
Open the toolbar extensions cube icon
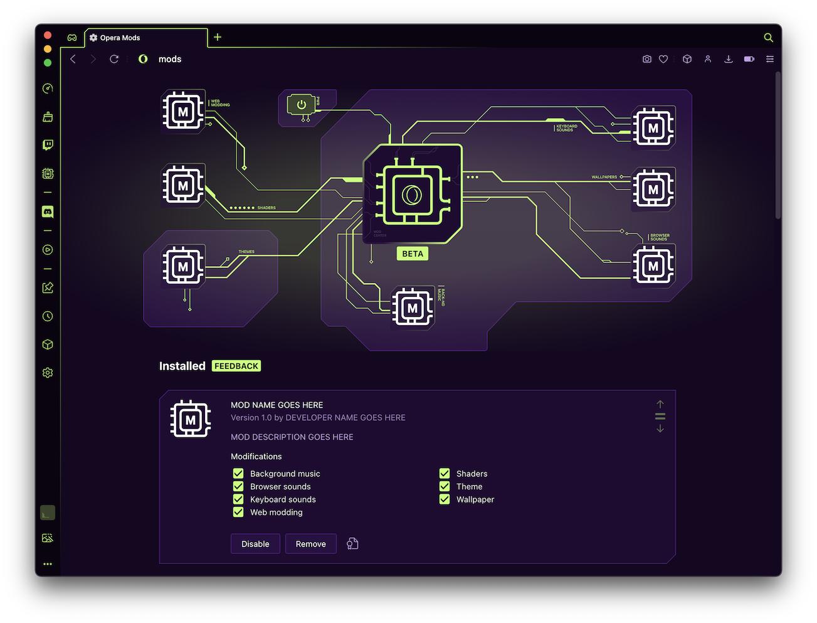point(687,59)
